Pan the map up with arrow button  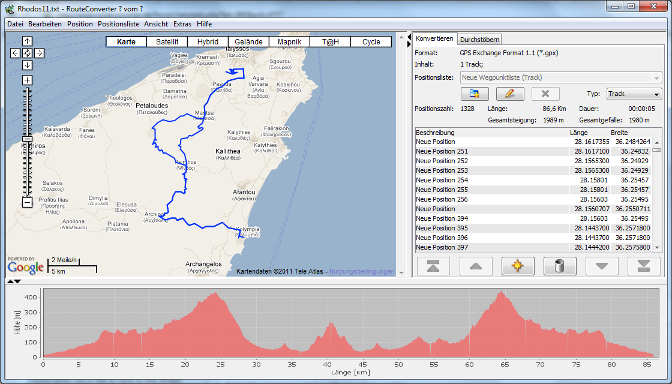click(x=28, y=41)
